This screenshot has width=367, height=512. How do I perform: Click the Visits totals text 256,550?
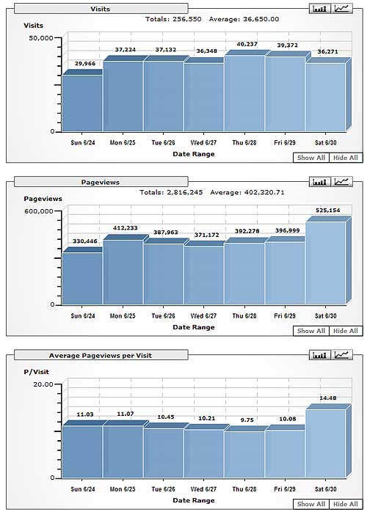point(187,19)
